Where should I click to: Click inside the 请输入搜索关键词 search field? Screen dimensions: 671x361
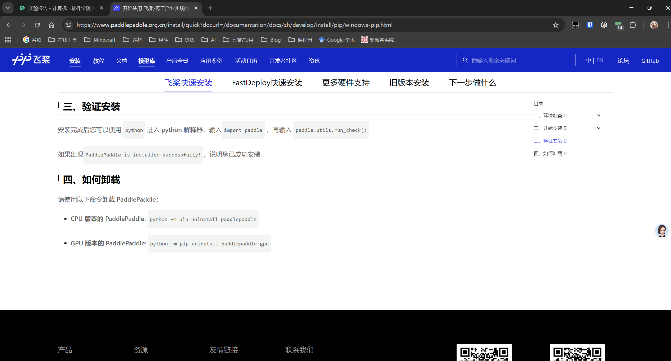[x=516, y=60]
